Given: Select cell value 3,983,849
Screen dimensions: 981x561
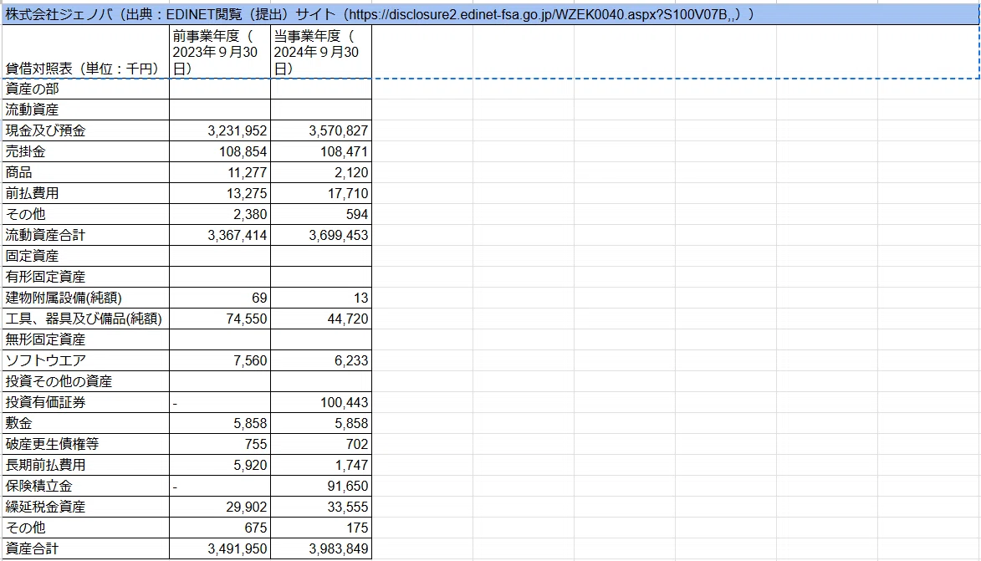Looking at the screenshot, I should click(x=321, y=549).
